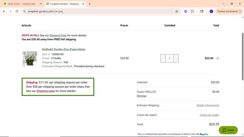
Task: Open Shipping page link in green box
Action: point(45,91)
